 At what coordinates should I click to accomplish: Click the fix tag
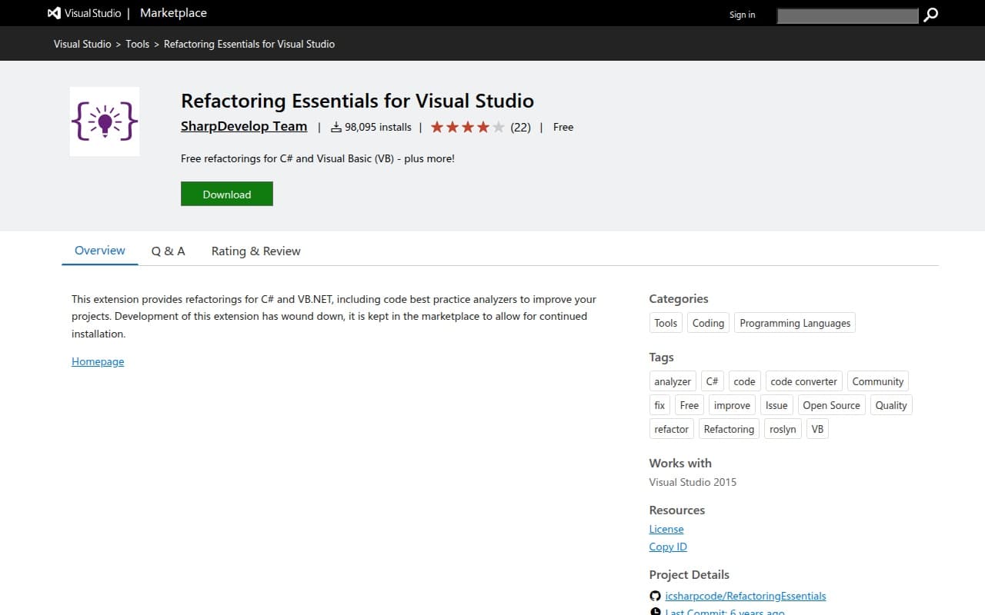(x=659, y=405)
